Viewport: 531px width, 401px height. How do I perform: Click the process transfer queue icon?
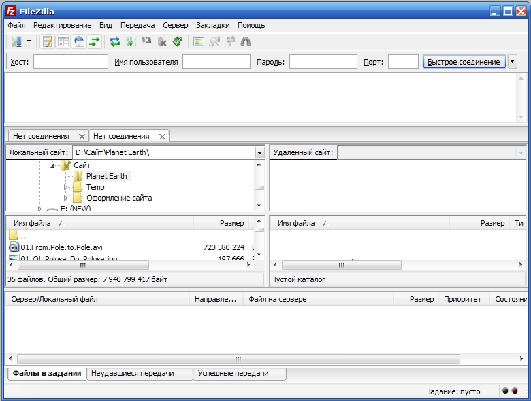click(131, 41)
